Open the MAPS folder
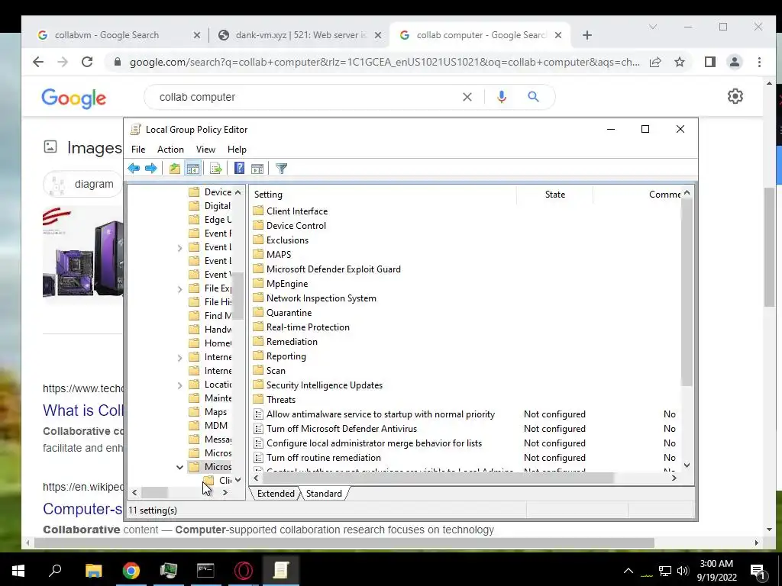Image resolution: width=782 pixels, height=586 pixels. (278, 255)
